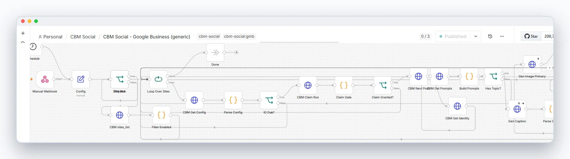This screenshot has width=570, height=159.
Task: Open the CBM Claim Run node
Action: [308, 85]
